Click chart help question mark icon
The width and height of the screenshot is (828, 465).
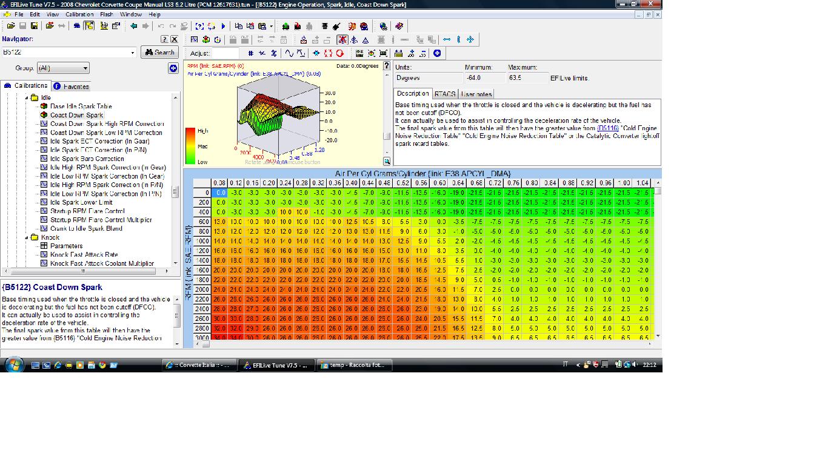[386, 66]
